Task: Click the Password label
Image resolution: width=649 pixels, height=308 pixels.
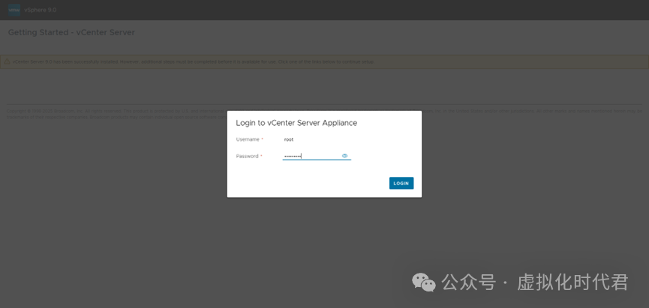Action: (247, 157)
